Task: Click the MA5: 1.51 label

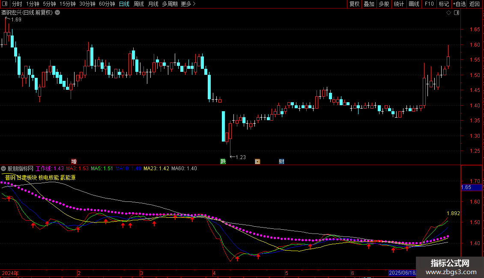Action: 102,169
